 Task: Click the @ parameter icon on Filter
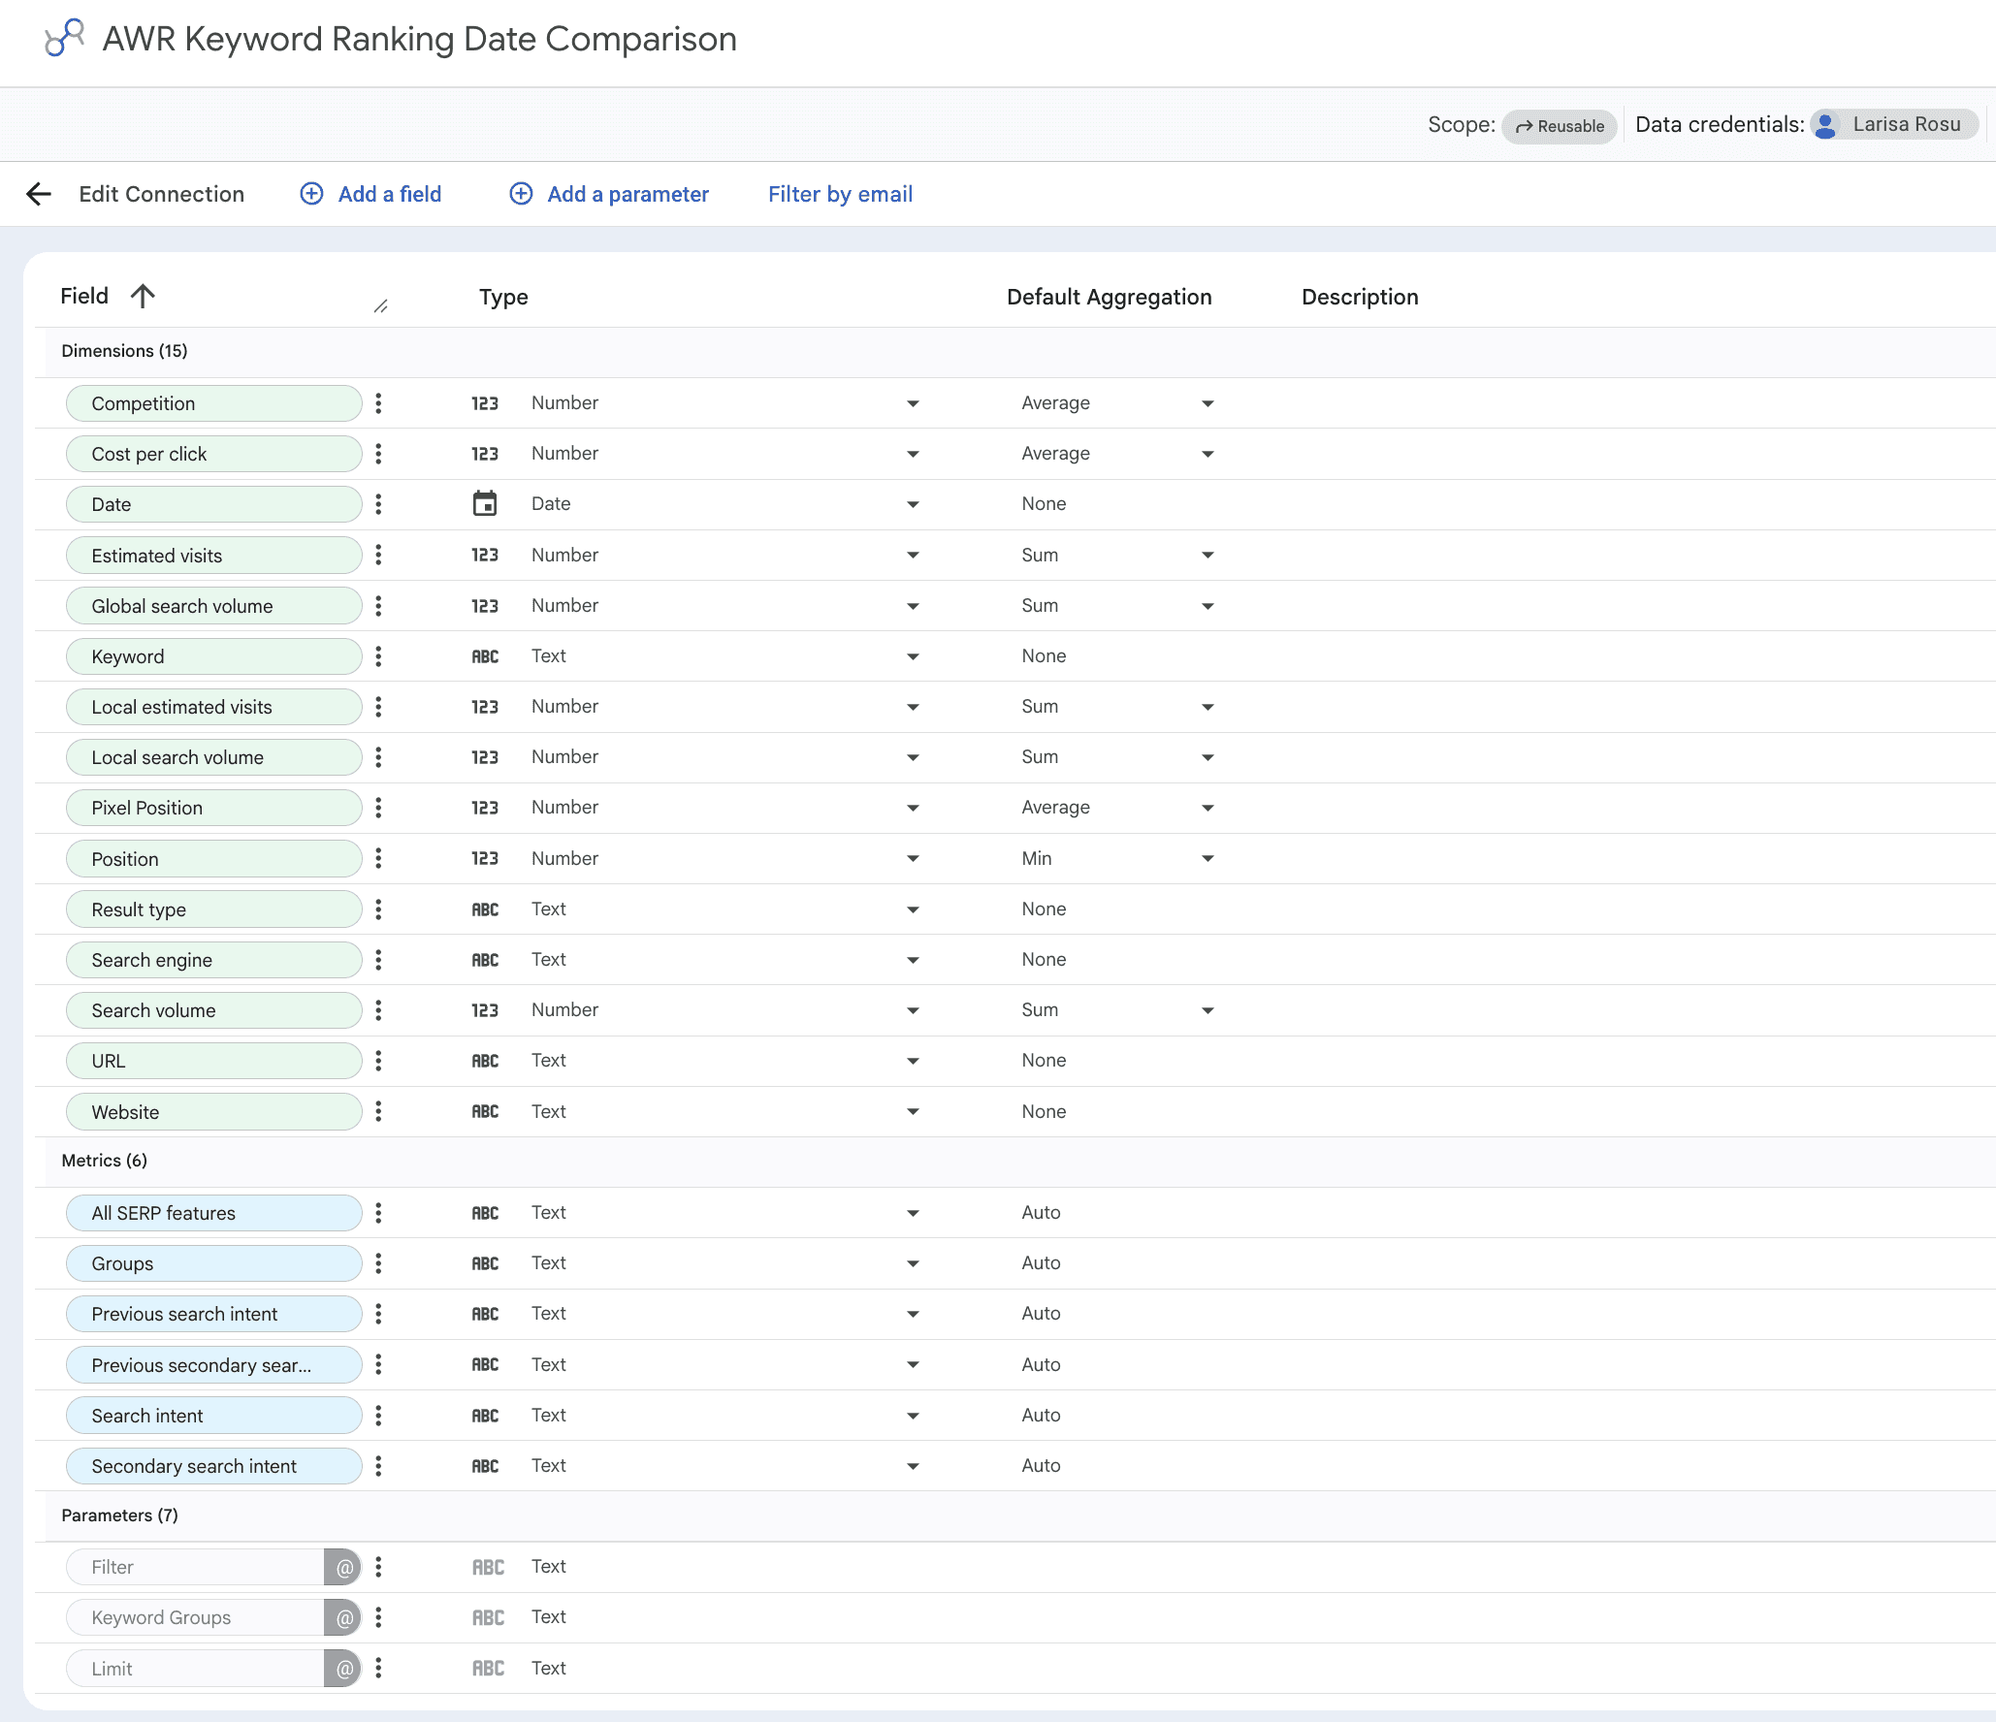(342, 1567)
